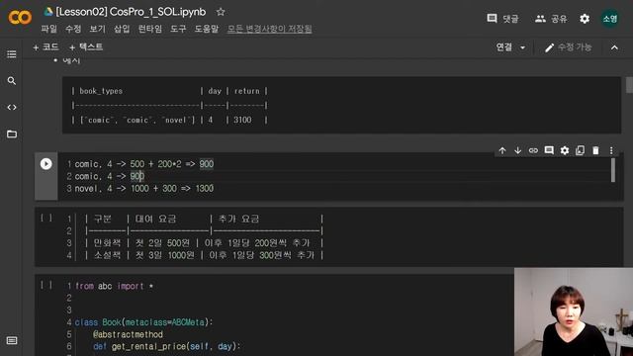Viewport: 633px width, 356px height.
Task: Open the Colab home logo
Action: [x=20, y=18]
